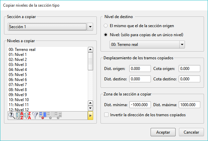The height and width of the screenshot is (141, 208).
Task: Click the 'Dist. máxima' field with 1000.000
Action: pyautogui.click(x=189, y=105)
